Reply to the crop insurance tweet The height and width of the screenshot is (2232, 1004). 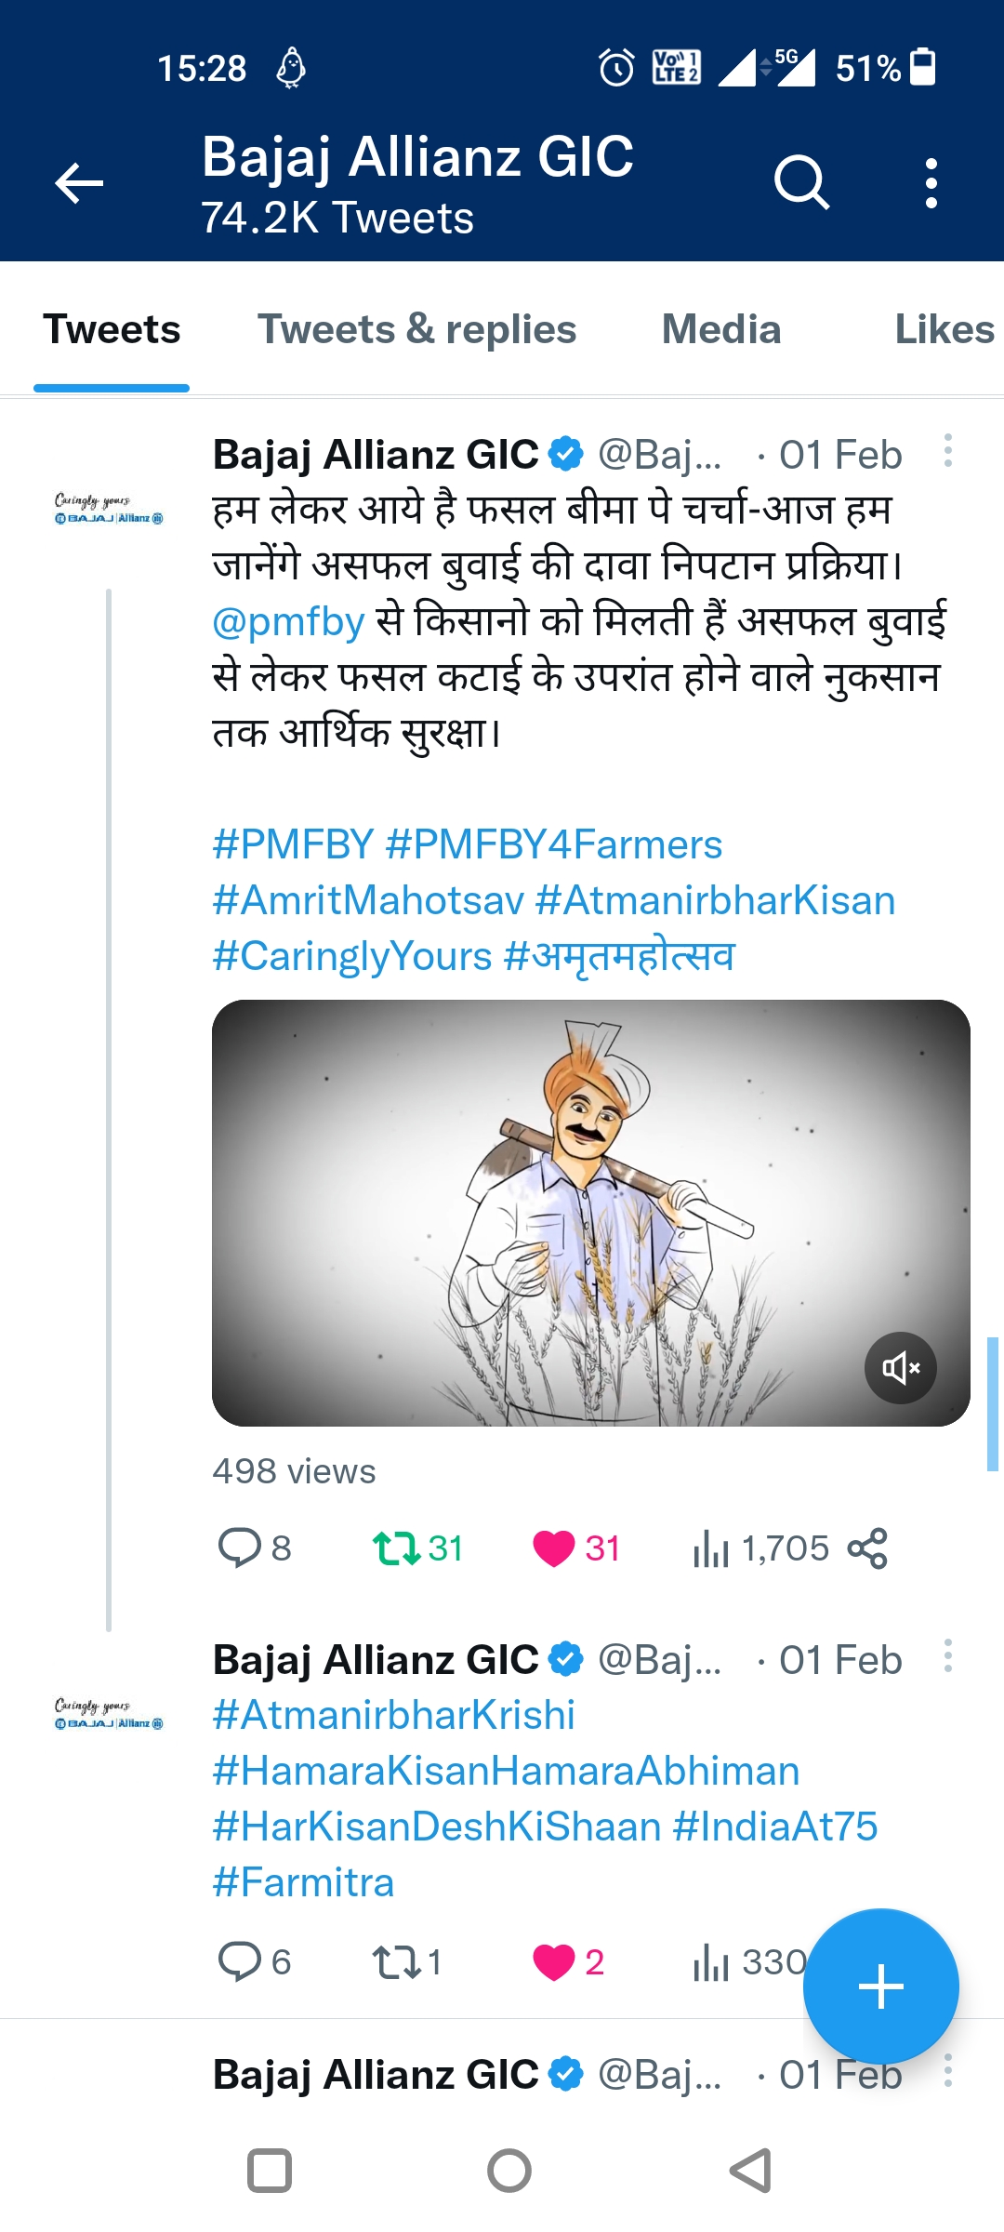[239, 1548]
